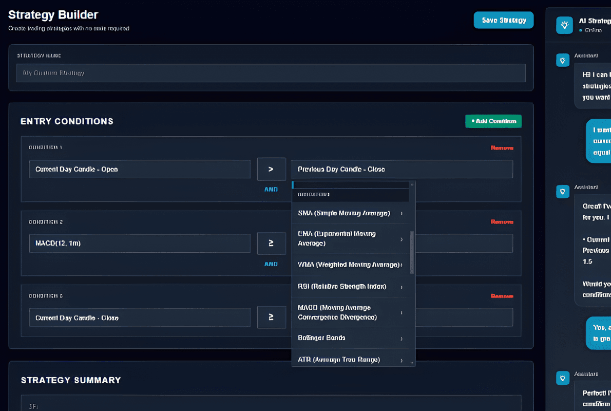
Task: Toggle the AND joiner below Condition 1
Action: [271, 190]
